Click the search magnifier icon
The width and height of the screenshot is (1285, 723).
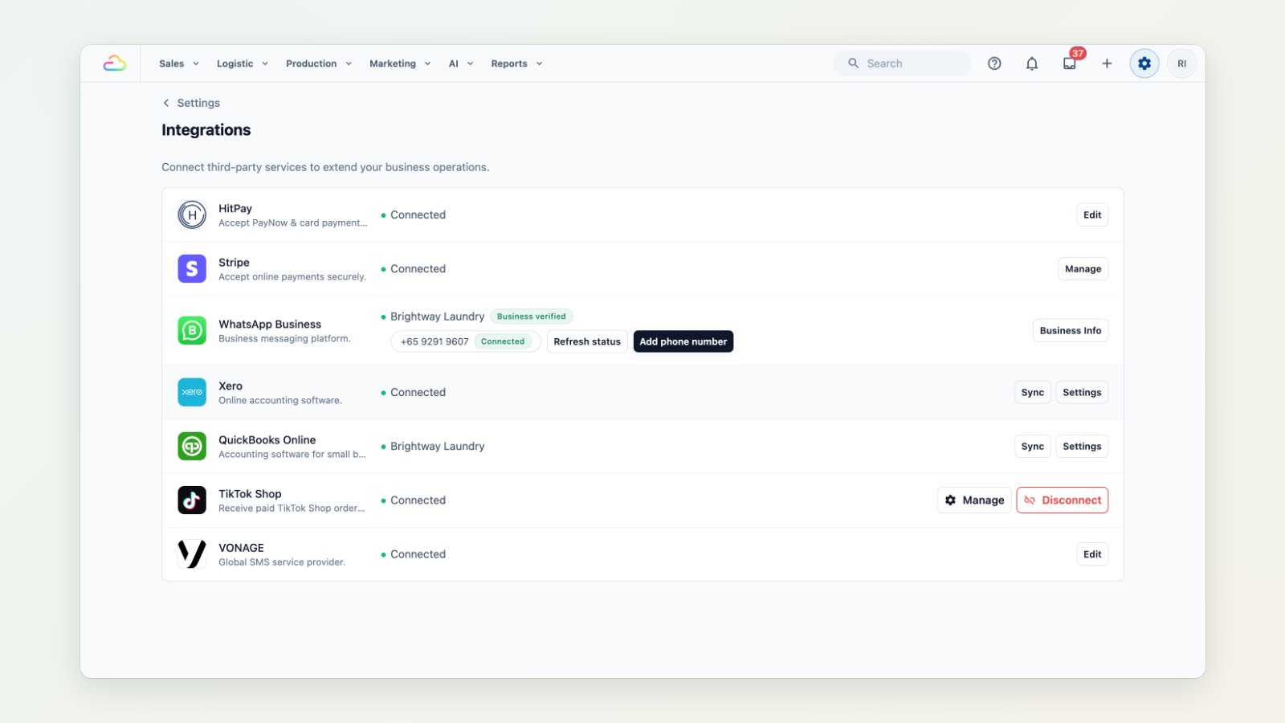point(853,63)
